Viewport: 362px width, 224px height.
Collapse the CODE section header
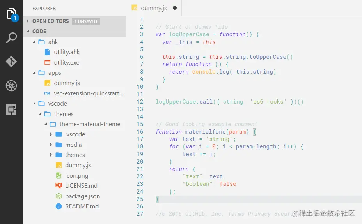(39, 31)
